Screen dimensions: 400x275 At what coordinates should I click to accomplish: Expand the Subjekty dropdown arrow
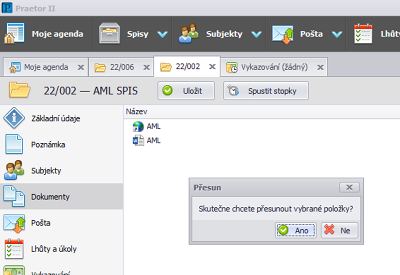pos(256,35)
